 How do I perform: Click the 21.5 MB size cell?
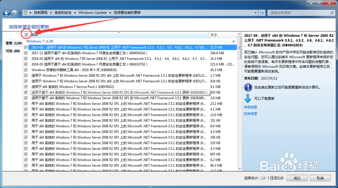point(216,47)
